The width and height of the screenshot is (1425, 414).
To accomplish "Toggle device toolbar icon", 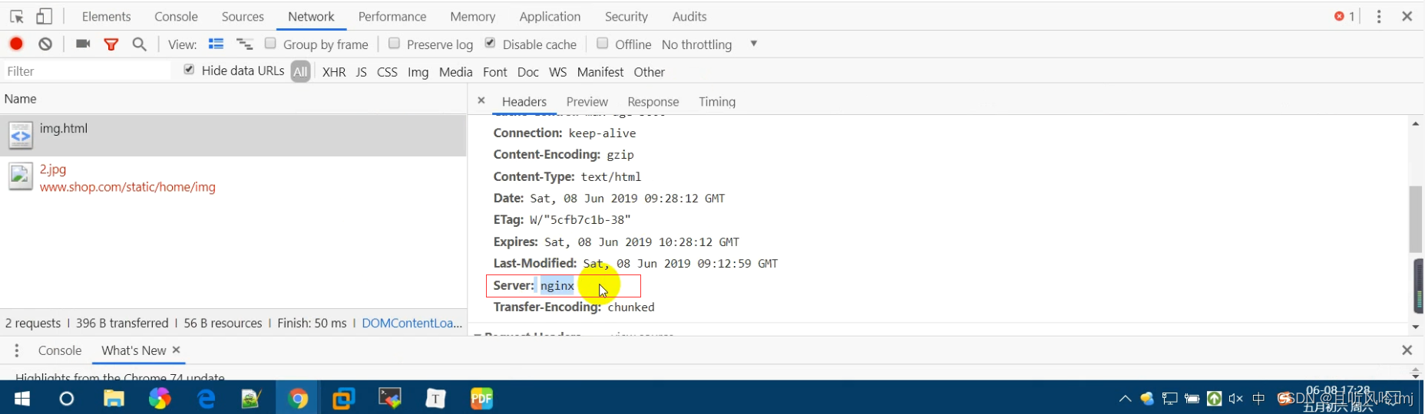I will point(45,16).
